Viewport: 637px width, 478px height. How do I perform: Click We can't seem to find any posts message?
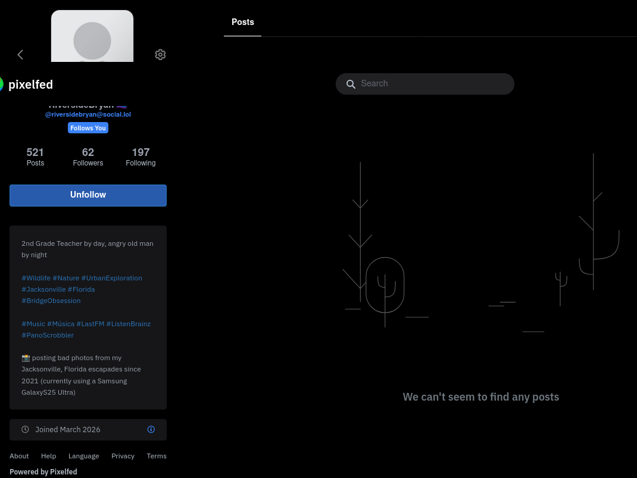pos(480,397)
